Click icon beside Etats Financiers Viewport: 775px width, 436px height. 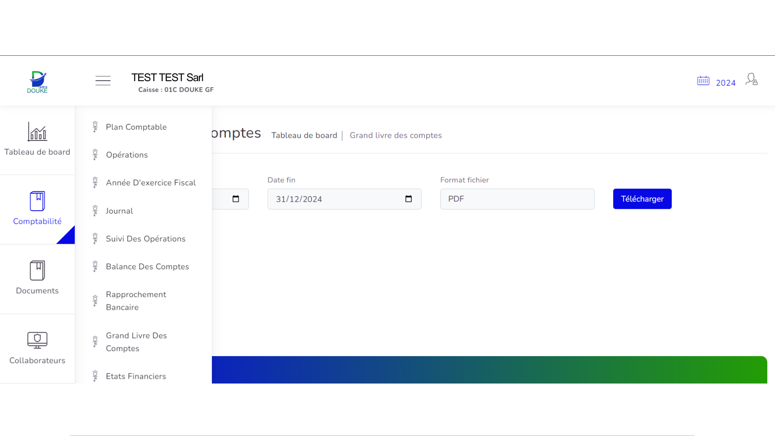(95, 376)
